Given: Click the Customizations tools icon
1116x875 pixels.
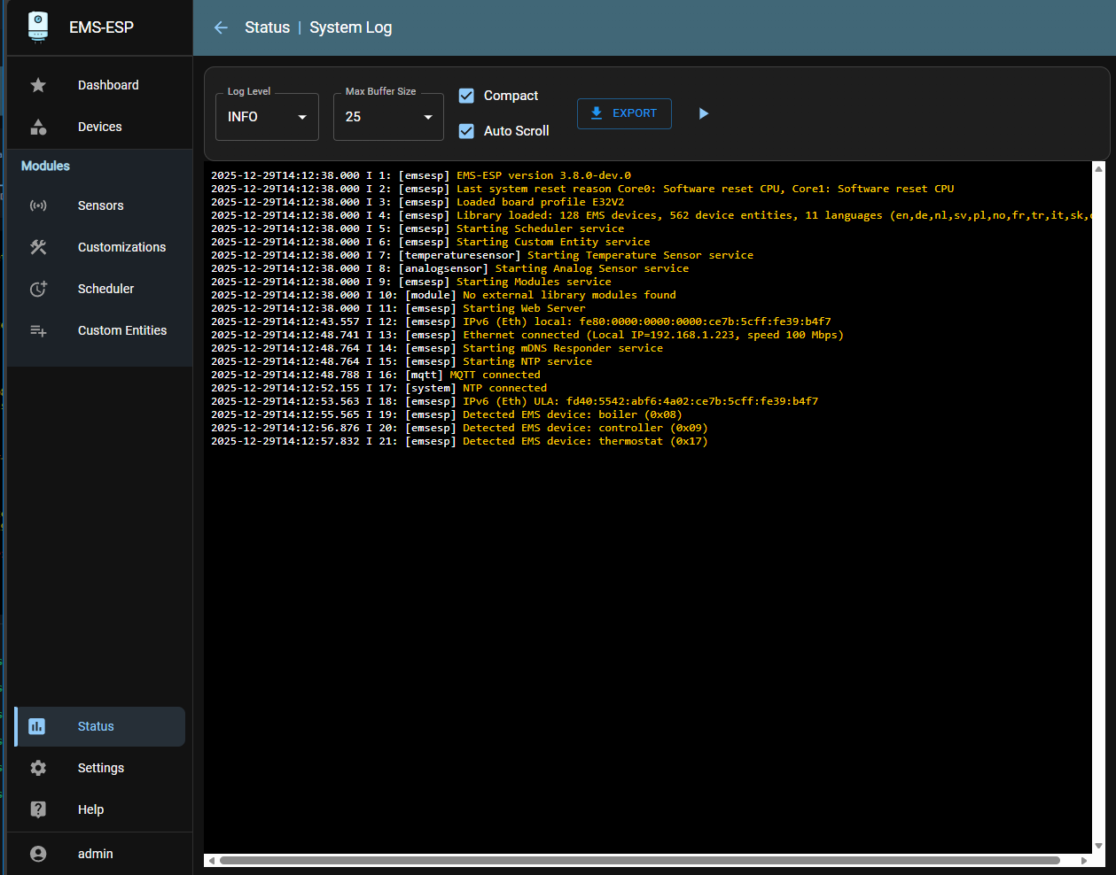Looking at the screenshot, I should pyautogui.click(x=38, y=247).
